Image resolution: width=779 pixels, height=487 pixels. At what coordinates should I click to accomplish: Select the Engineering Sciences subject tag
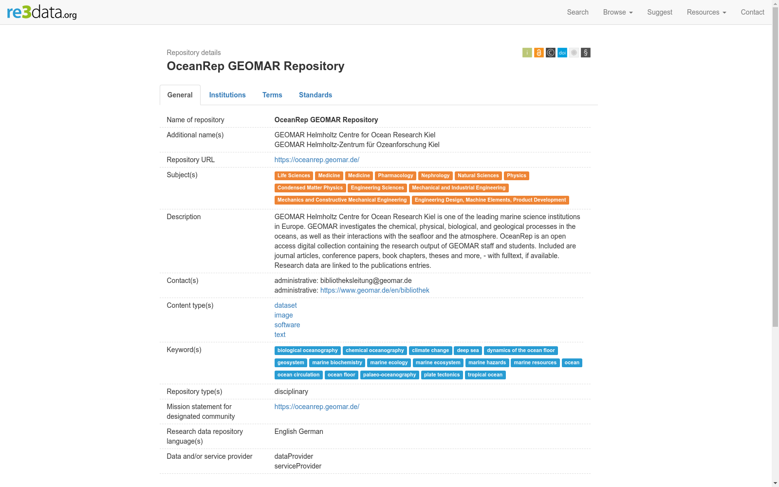point(377,188)
